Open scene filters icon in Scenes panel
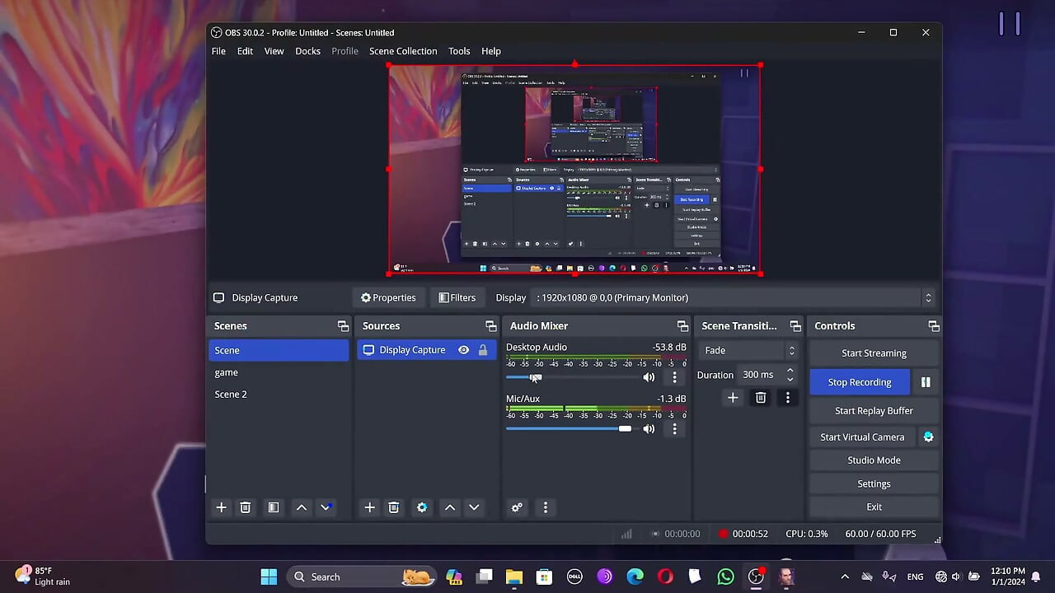The width and height of the screenshot is (1055, 593). point(273,507)
